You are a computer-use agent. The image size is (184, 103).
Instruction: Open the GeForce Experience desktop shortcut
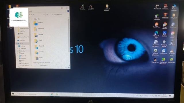(x=157, y=17)
